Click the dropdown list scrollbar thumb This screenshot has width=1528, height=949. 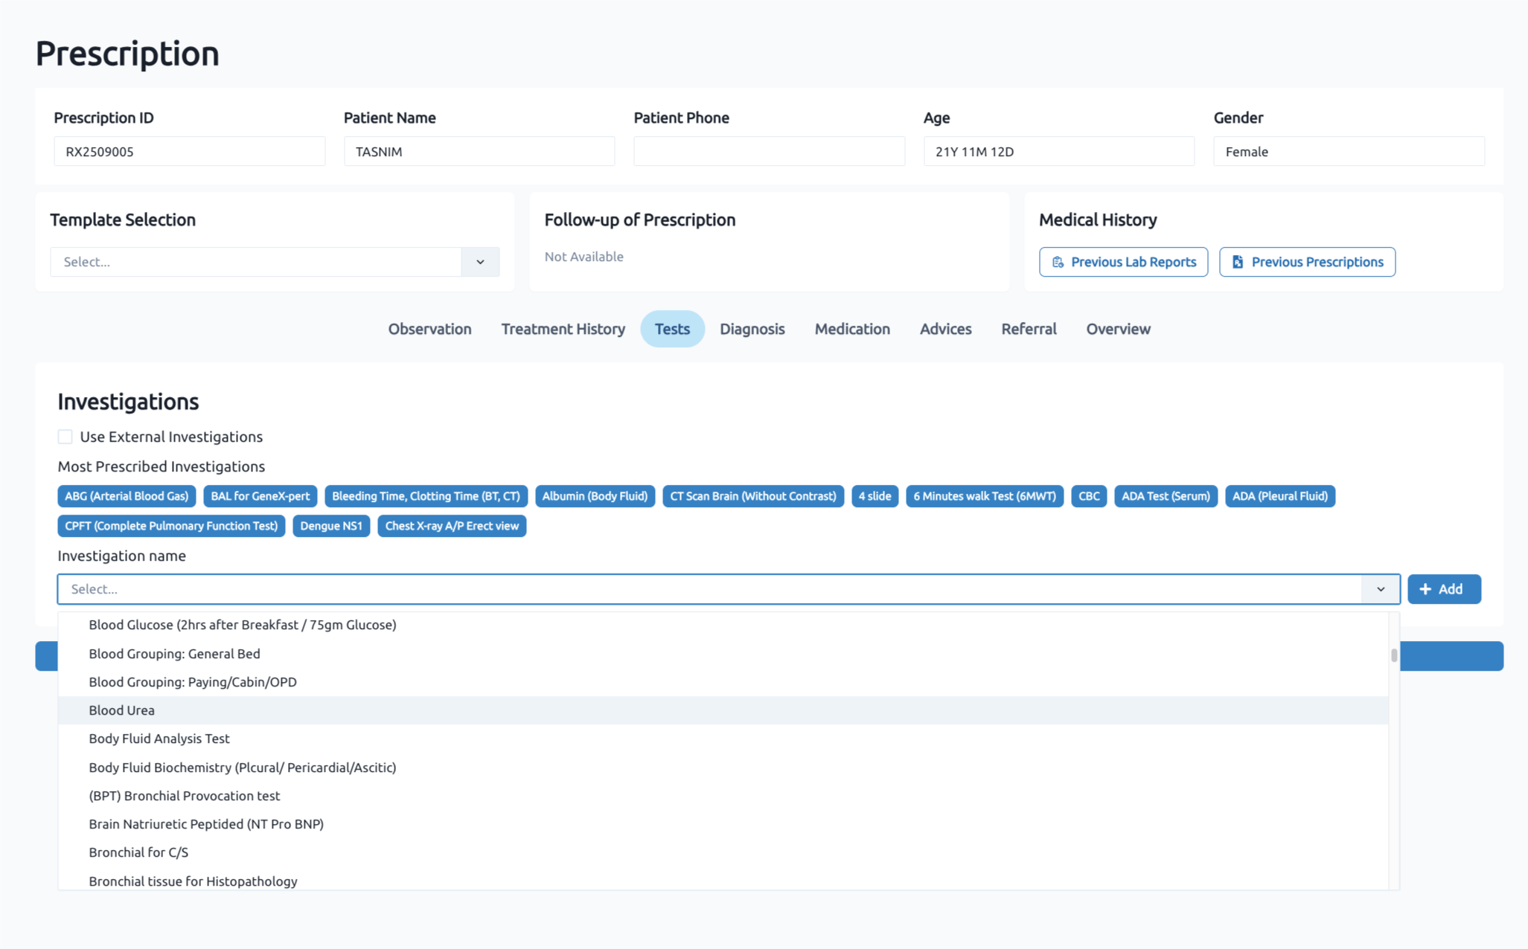pos(1393,655)
